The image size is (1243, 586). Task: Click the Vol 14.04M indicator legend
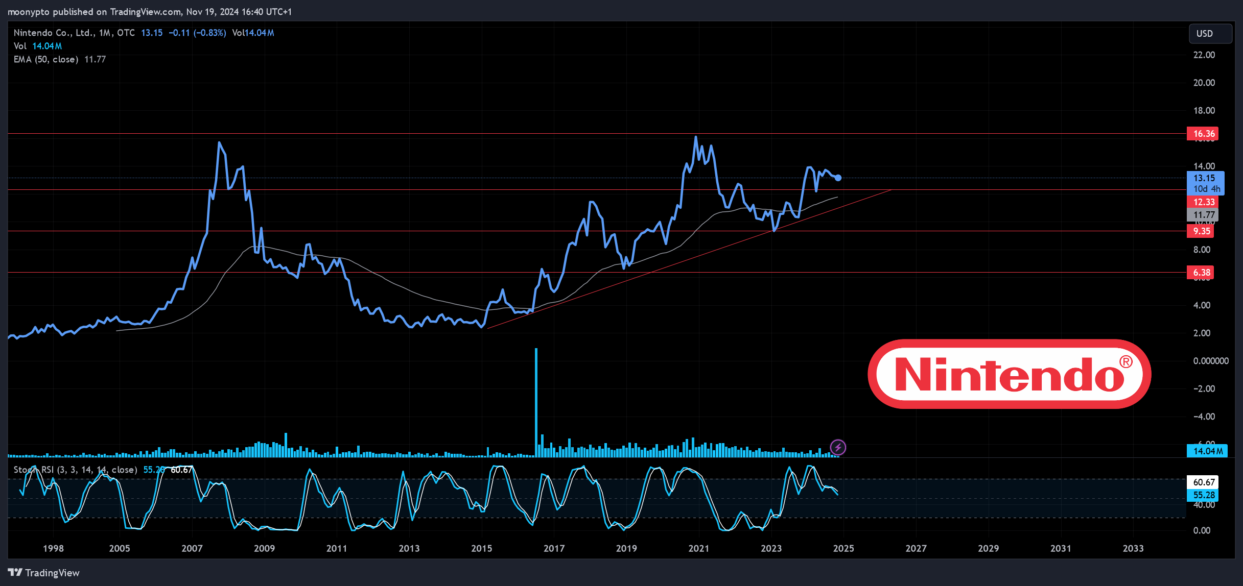tap(38, 46)
